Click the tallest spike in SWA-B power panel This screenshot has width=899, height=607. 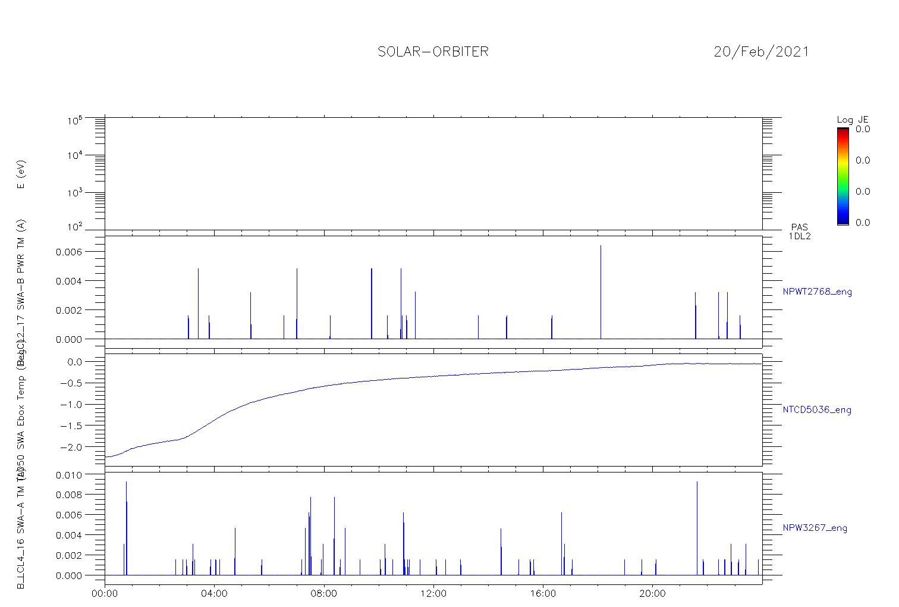601,292
